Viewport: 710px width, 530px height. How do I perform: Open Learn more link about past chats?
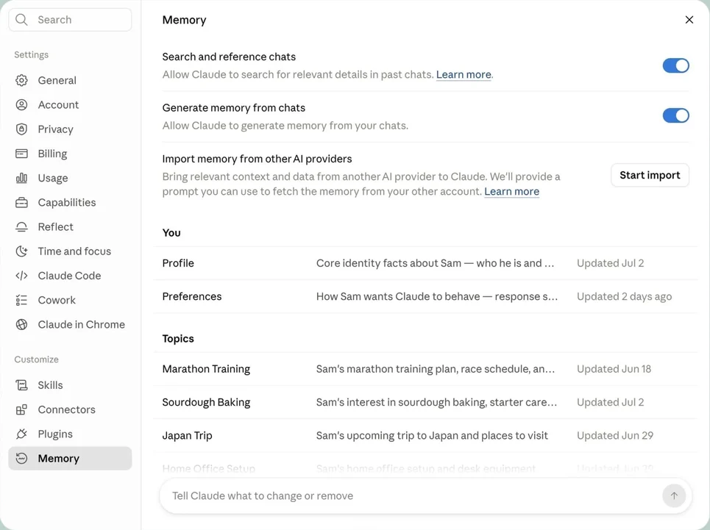[464, 75]
